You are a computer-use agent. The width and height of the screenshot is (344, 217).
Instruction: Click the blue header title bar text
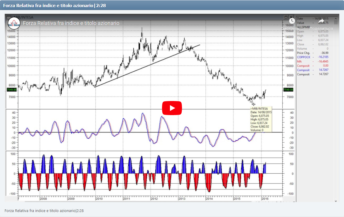click(55, 5)
